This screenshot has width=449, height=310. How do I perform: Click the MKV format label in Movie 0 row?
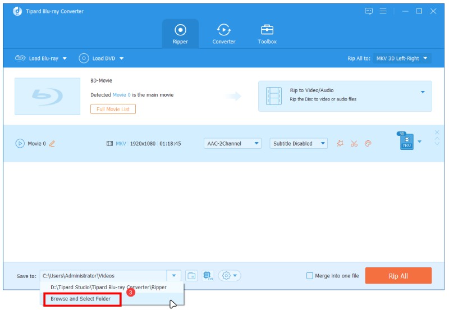click(121, 144)
